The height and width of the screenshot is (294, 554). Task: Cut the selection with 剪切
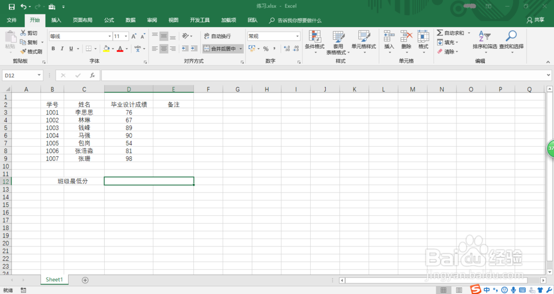[x=29, y=33]
